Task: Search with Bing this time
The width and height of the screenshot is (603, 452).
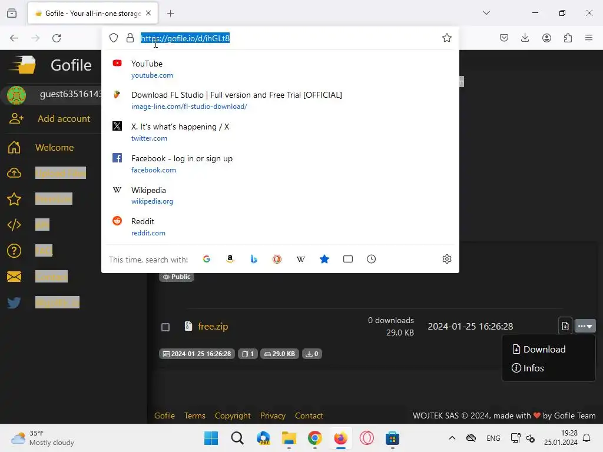Action: coord(253,259)
